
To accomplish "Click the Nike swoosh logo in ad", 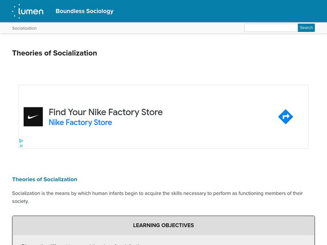I will (x=33, y=117).
